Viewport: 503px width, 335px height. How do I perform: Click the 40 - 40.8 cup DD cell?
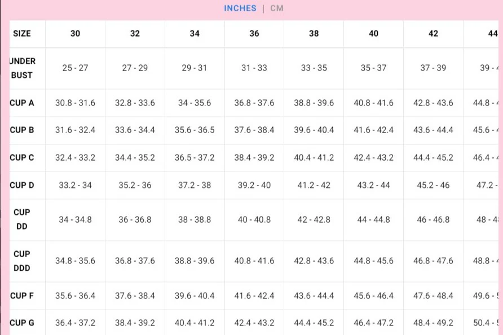pyautogui.click(x=254, y=219)
